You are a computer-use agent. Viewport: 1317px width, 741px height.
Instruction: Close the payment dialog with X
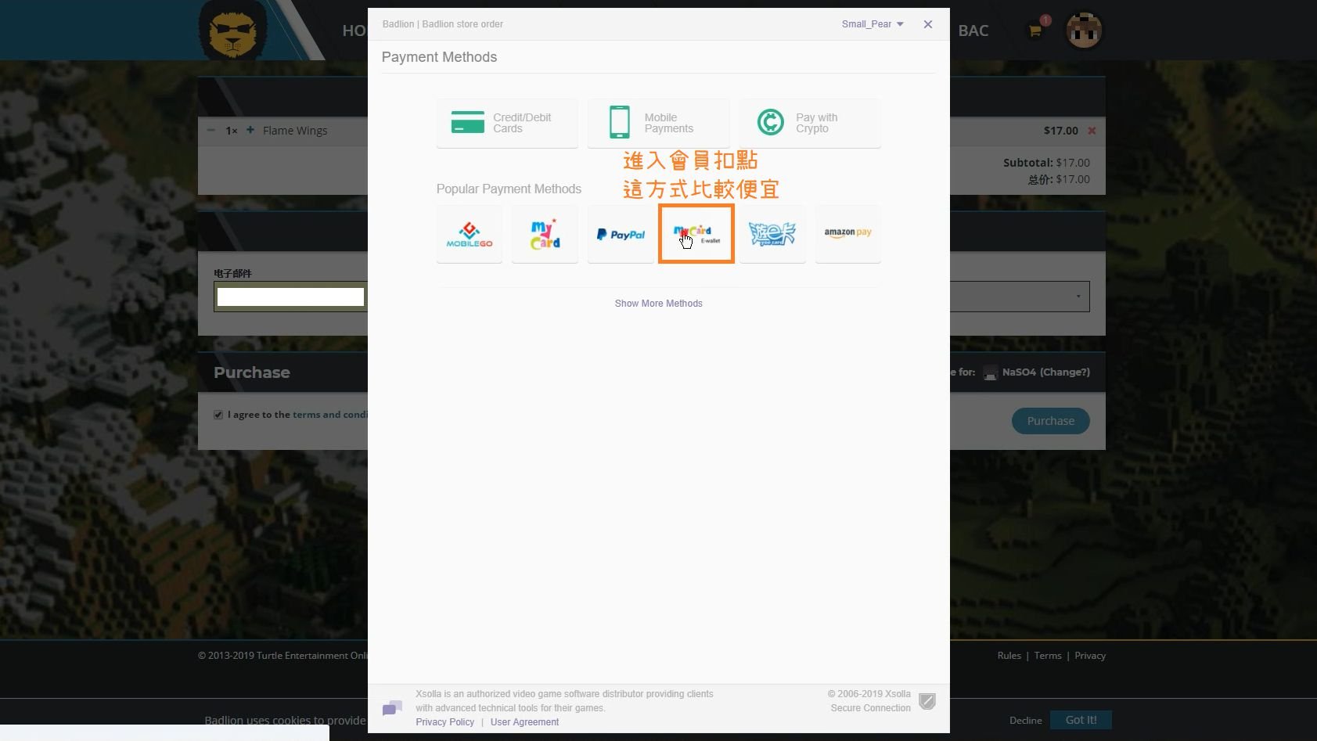click(928, 24)
